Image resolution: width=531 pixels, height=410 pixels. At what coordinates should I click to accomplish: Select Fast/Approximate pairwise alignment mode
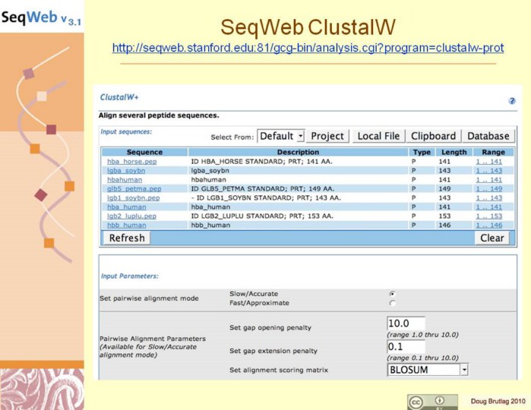tap(393, 303)
